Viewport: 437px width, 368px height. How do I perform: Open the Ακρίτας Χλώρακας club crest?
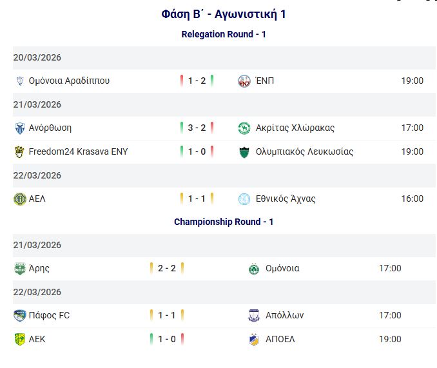coord(244,128)
